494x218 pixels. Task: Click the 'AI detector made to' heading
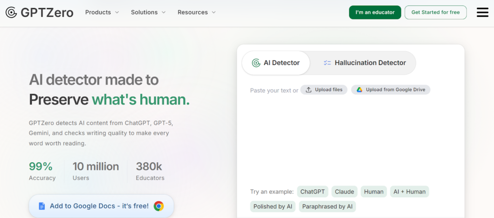pos(94,80)
